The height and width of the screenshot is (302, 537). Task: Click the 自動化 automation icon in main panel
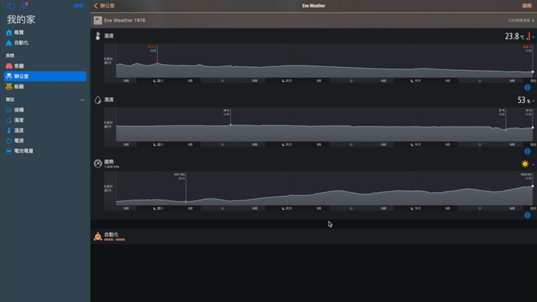97,236
